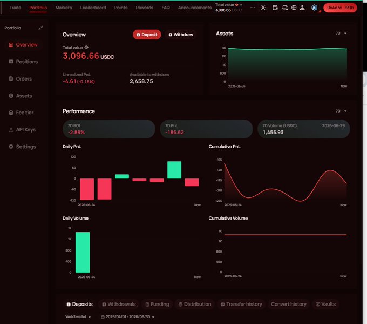Select the Deposits history tab
This screenshot has width=367, height=324.
pyautogui.click(x=79, y=304)
